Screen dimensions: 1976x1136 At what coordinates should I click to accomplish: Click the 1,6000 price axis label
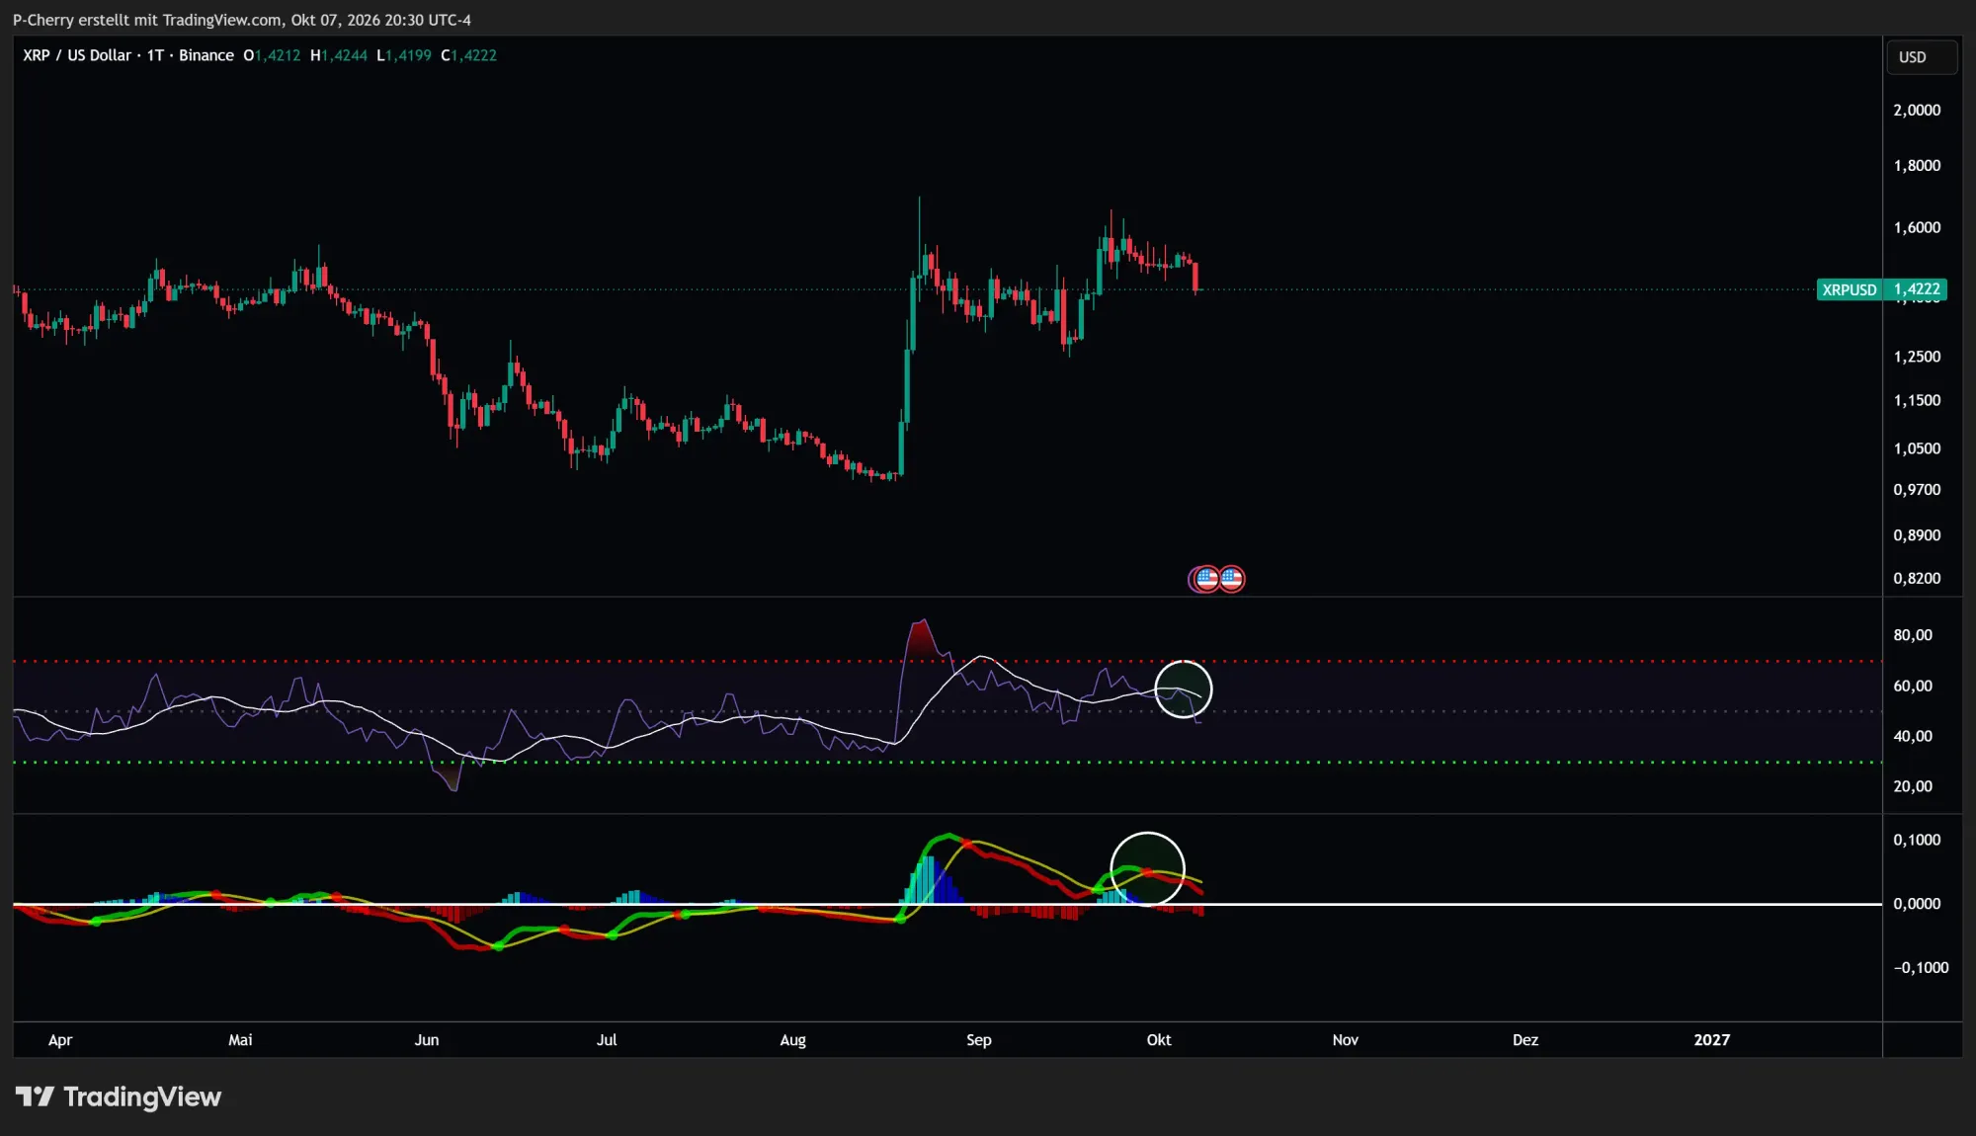coord(1917,227)
